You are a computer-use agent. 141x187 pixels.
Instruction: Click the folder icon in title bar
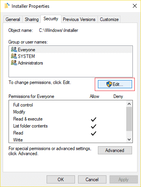[x=7, y=6]
